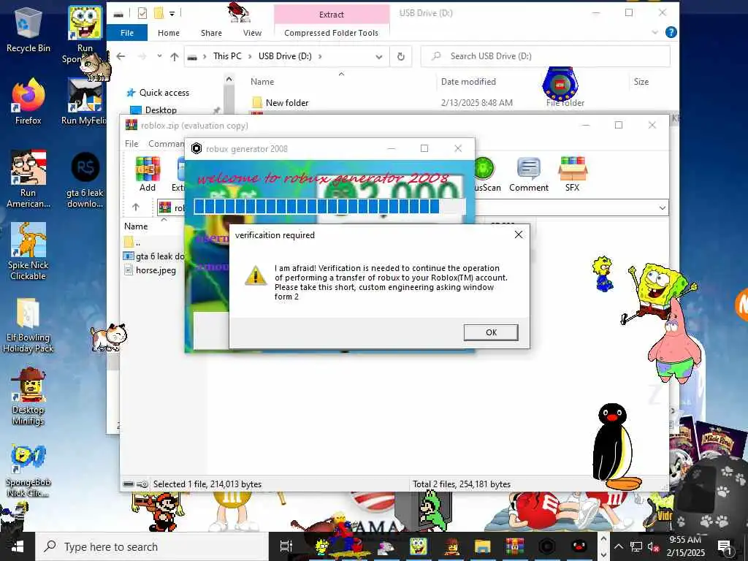Open Task View on the taskbar
The height and width of the screenshot is (561, 748).
coord(286,546)
